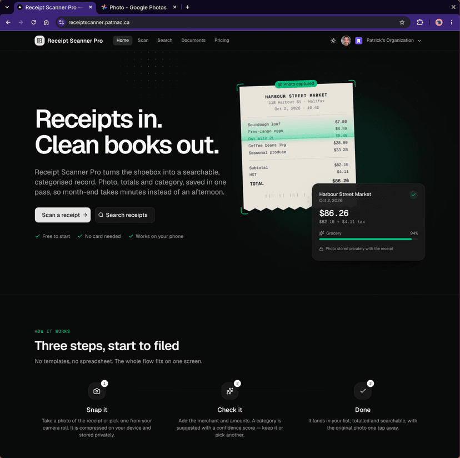Click the browser home icon

click(x=46, y=22)
